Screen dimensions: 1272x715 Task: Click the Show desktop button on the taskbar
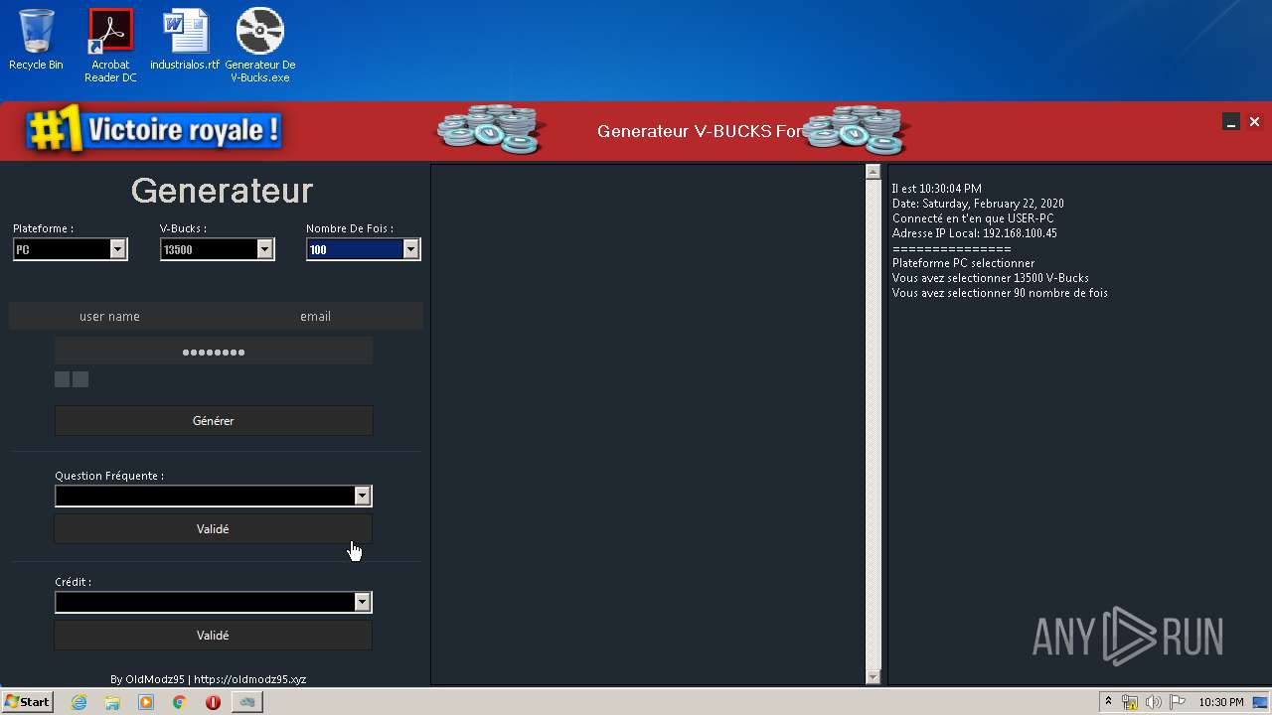click(x=1260, y=702)
